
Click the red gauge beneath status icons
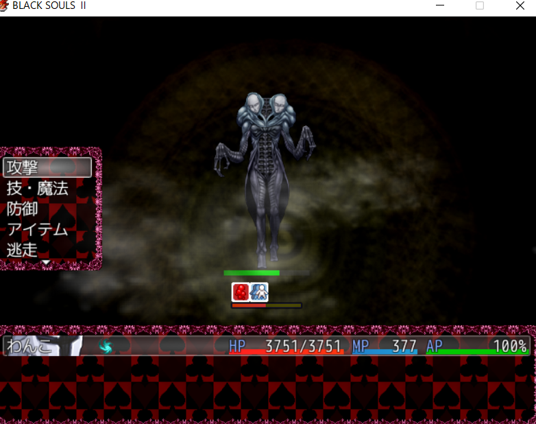267,305
